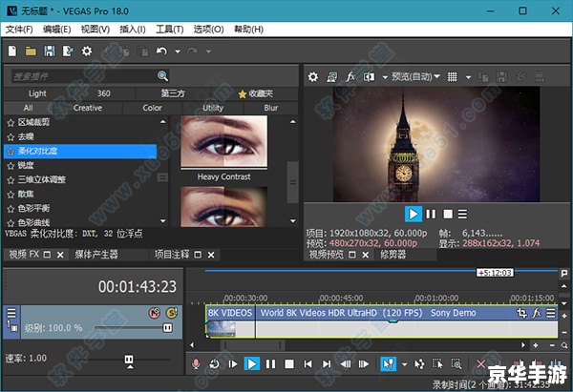The height and width of the screenshot is (392, 573).
Task: Select the 360 filter category
Action: [103, 93]
